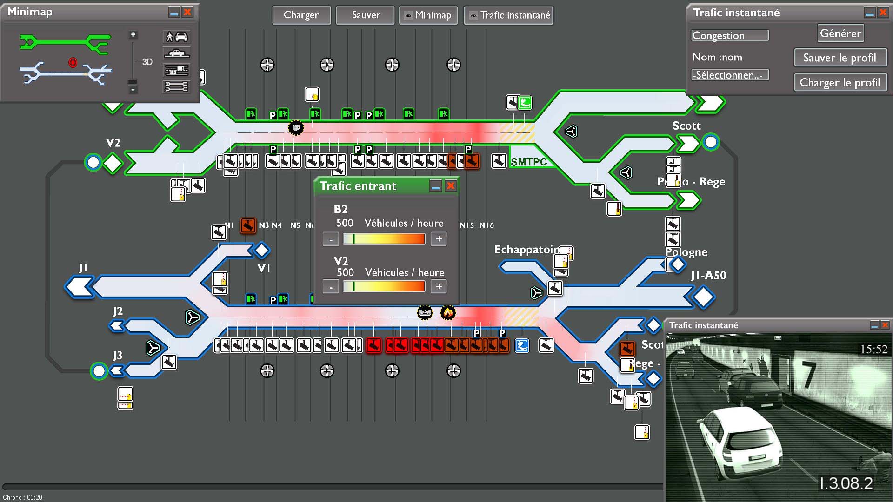Click the Minimap zoom in plus button
893x502 pixels.
point(133,35)
